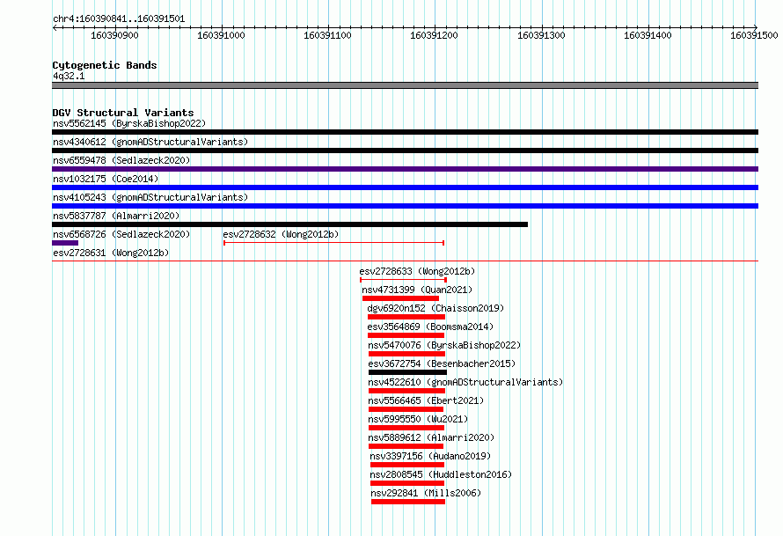
Task: Click the chr4:160390841..160391501 range label
Action: click(119, 18)
